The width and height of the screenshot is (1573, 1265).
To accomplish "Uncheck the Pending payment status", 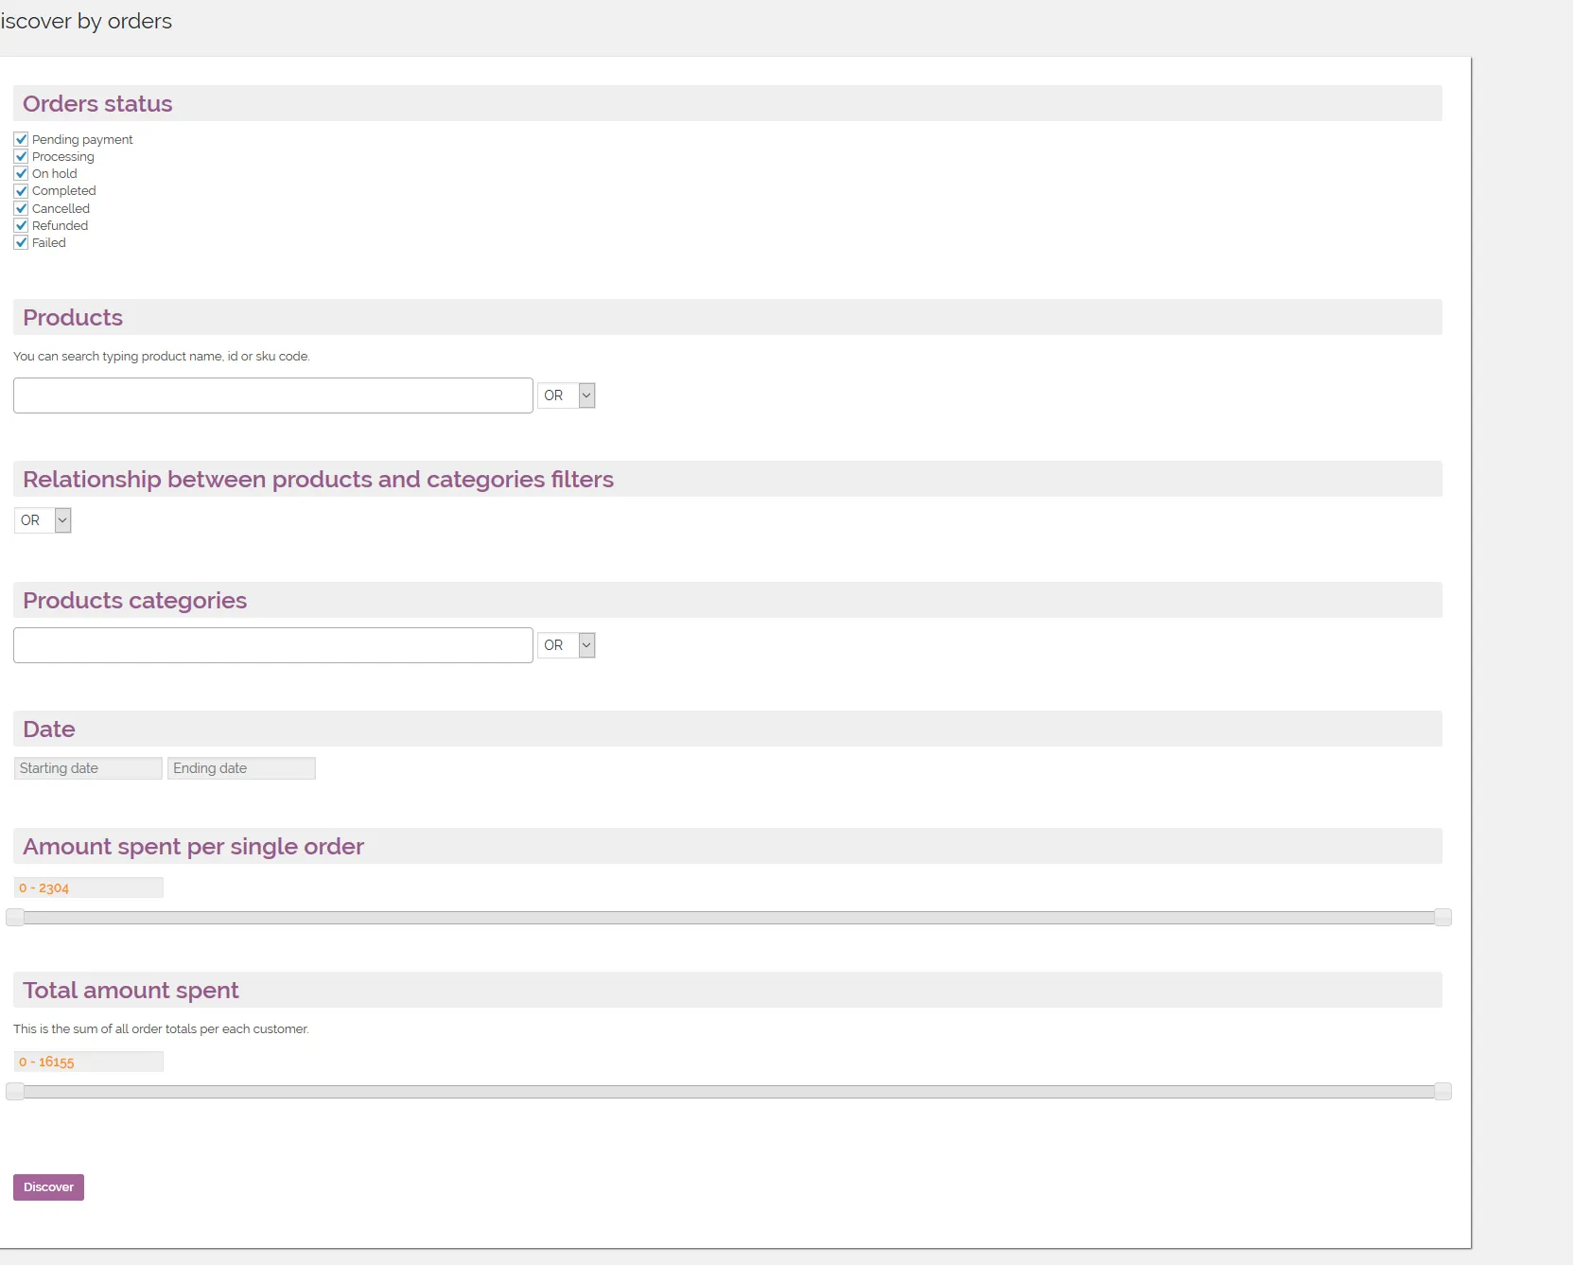I will (21, 139).
